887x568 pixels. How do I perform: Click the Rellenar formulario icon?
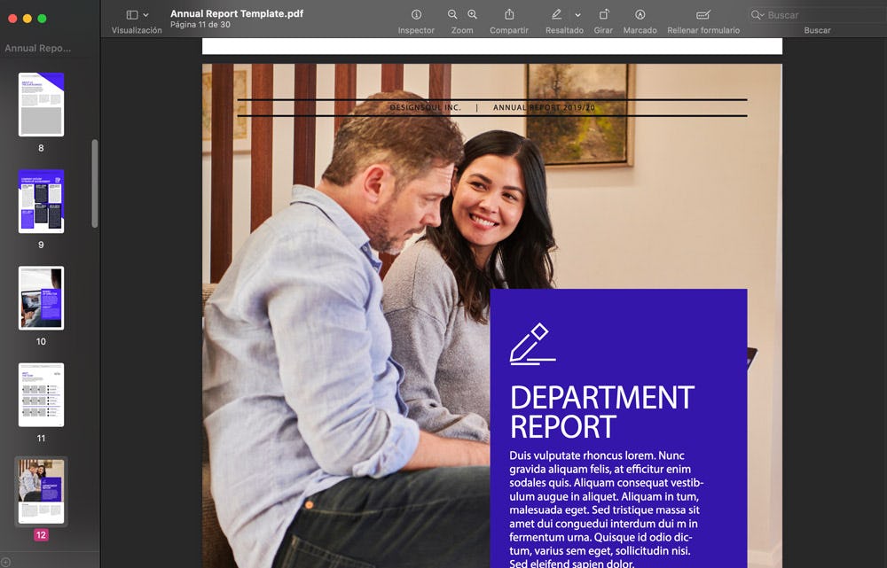tap(703, 15)
